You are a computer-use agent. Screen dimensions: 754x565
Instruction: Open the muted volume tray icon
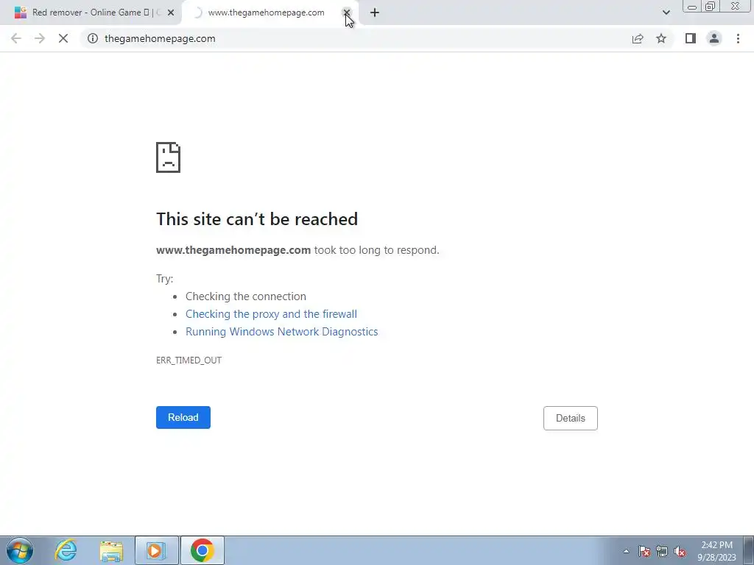(x=680, y=551)
